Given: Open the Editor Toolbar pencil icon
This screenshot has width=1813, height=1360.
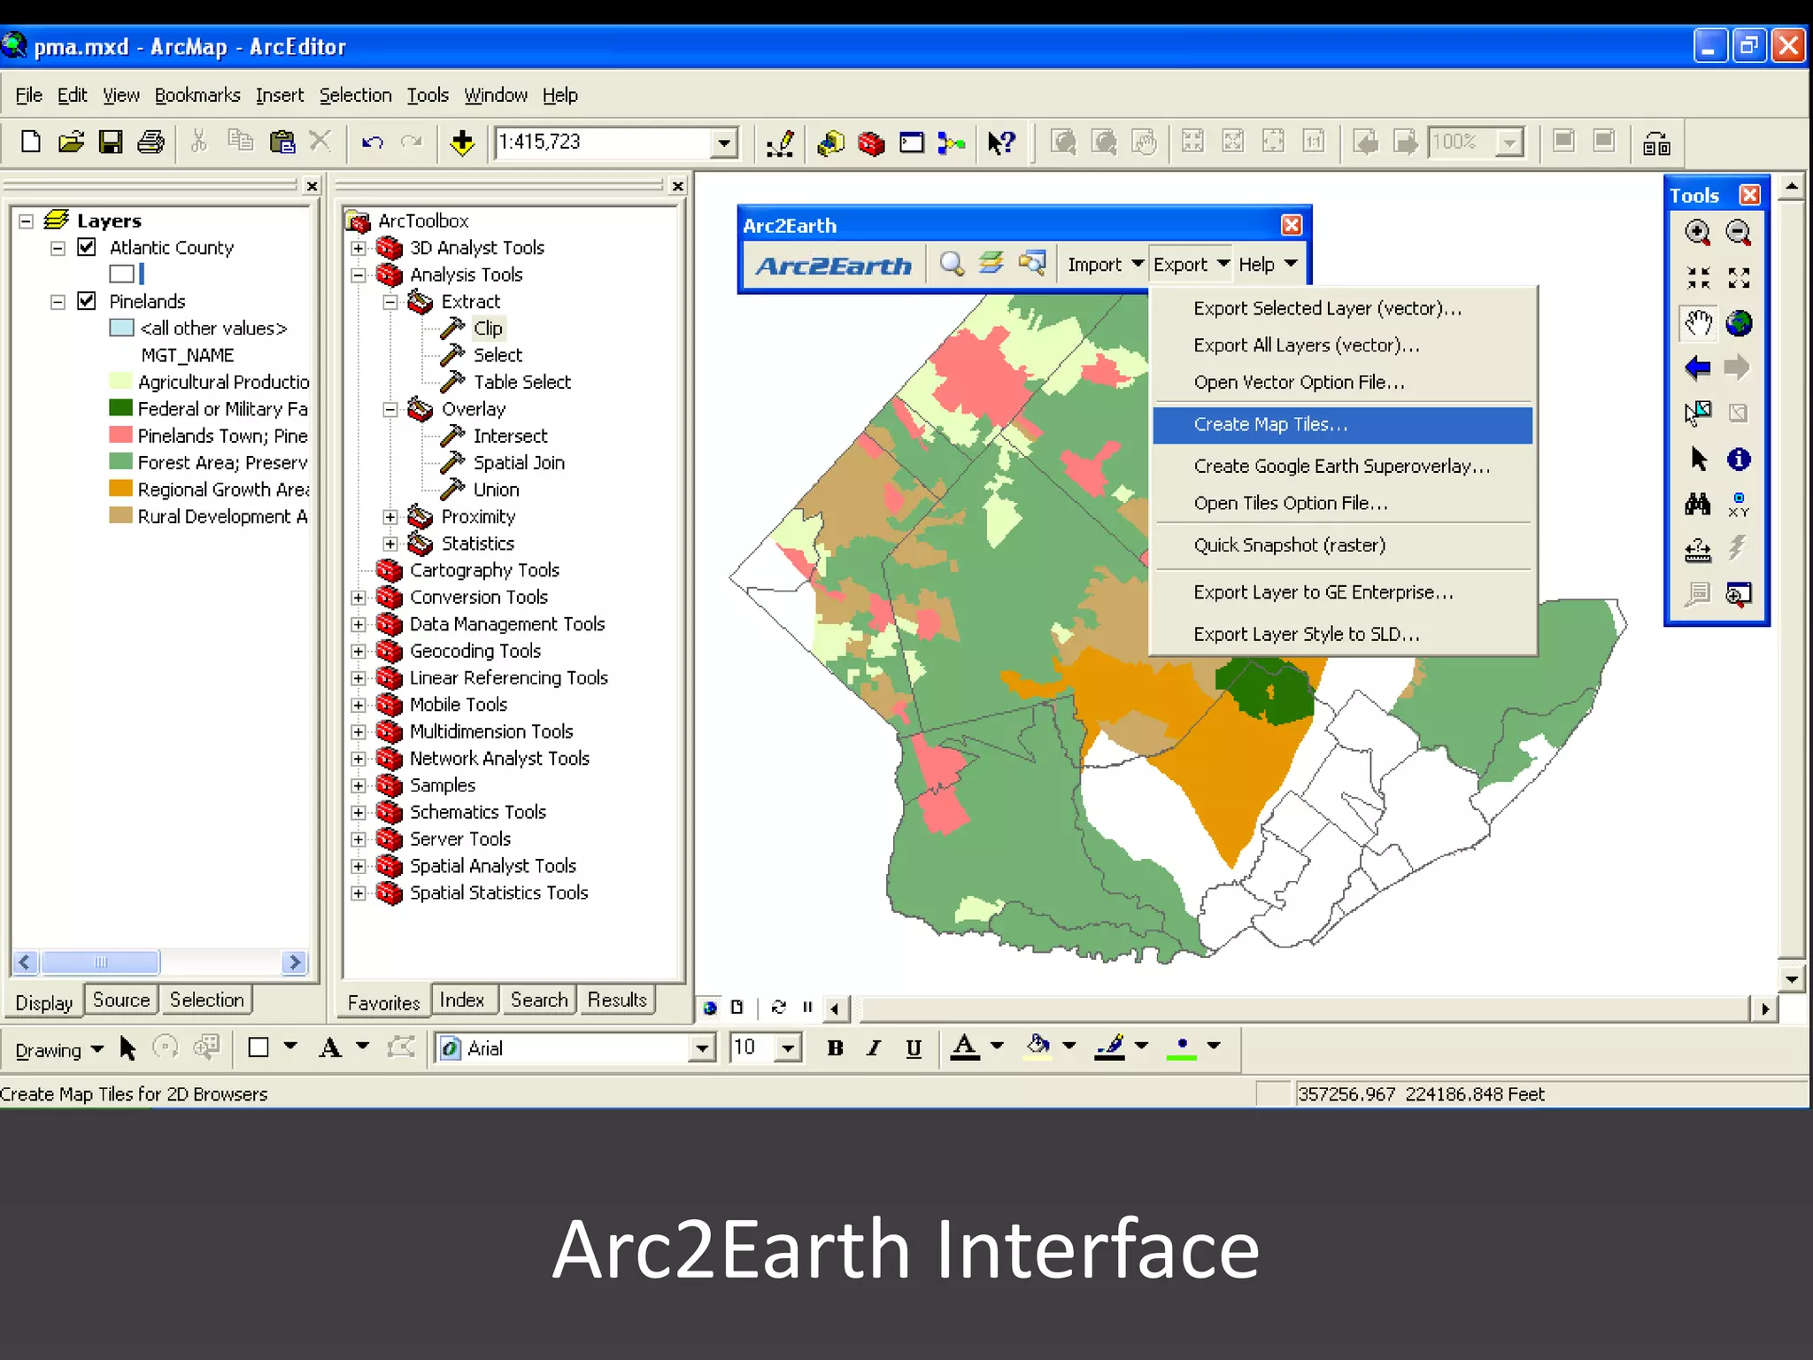Looking at the screenshot, I should pos(780,143).
